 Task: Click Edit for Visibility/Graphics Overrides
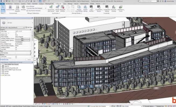tap(23, 39)
